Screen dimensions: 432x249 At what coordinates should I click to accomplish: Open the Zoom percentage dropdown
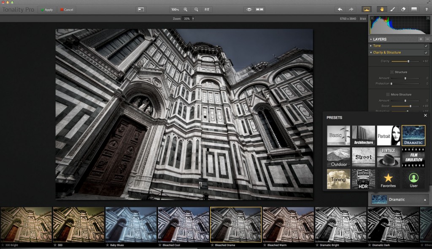point(193,19)
